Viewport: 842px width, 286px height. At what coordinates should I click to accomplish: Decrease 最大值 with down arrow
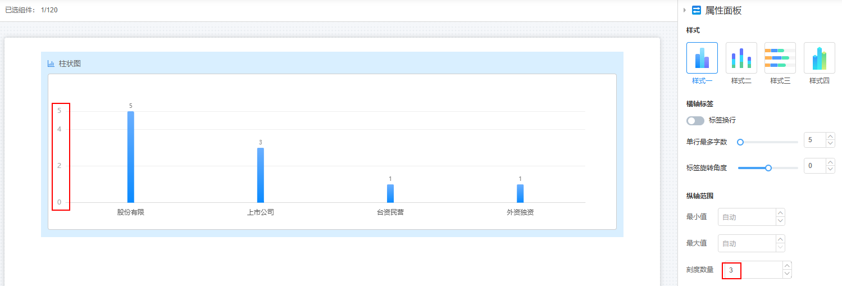point(780,248)
